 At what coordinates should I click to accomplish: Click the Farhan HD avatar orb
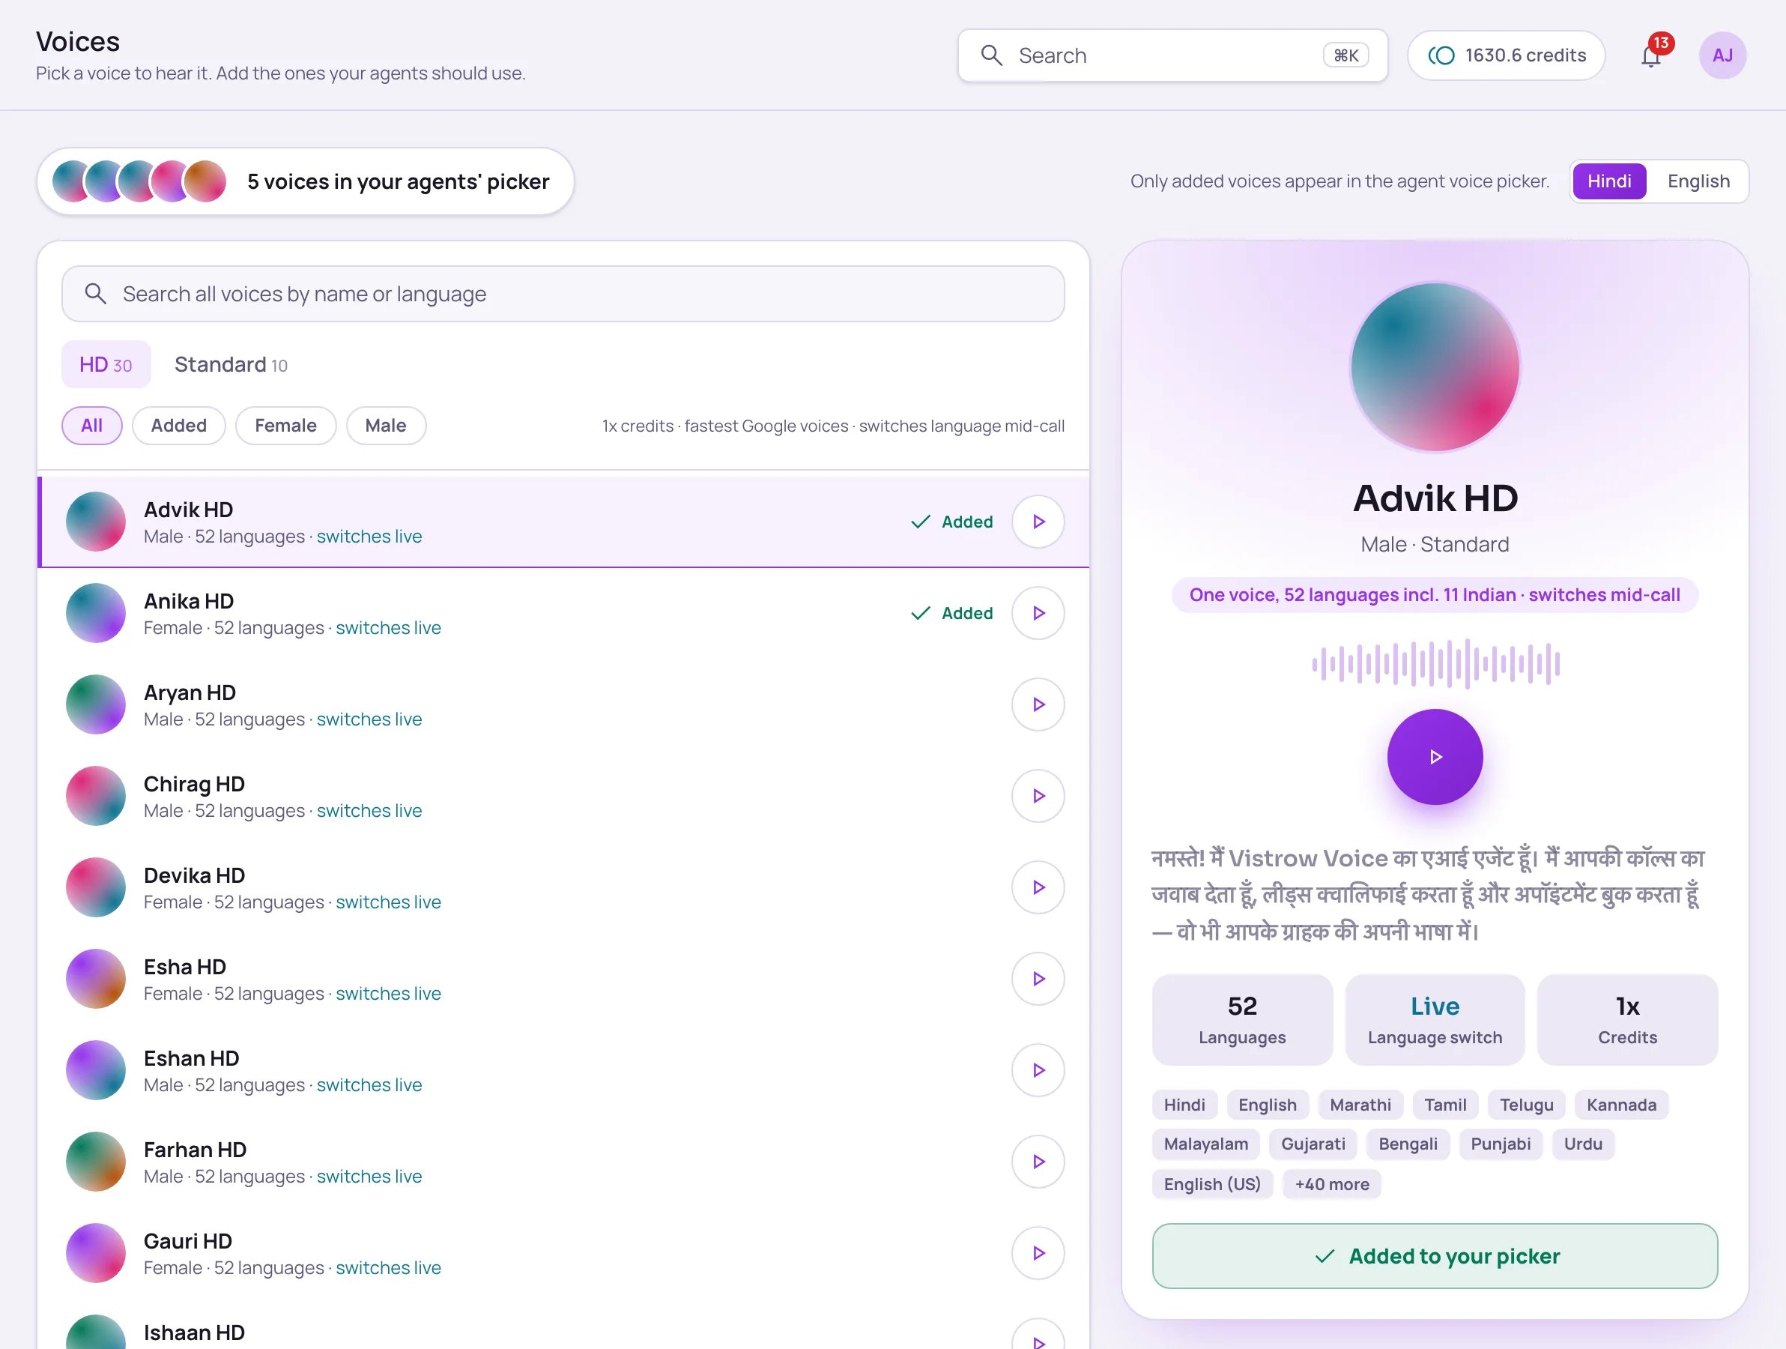click(96, 1161)
